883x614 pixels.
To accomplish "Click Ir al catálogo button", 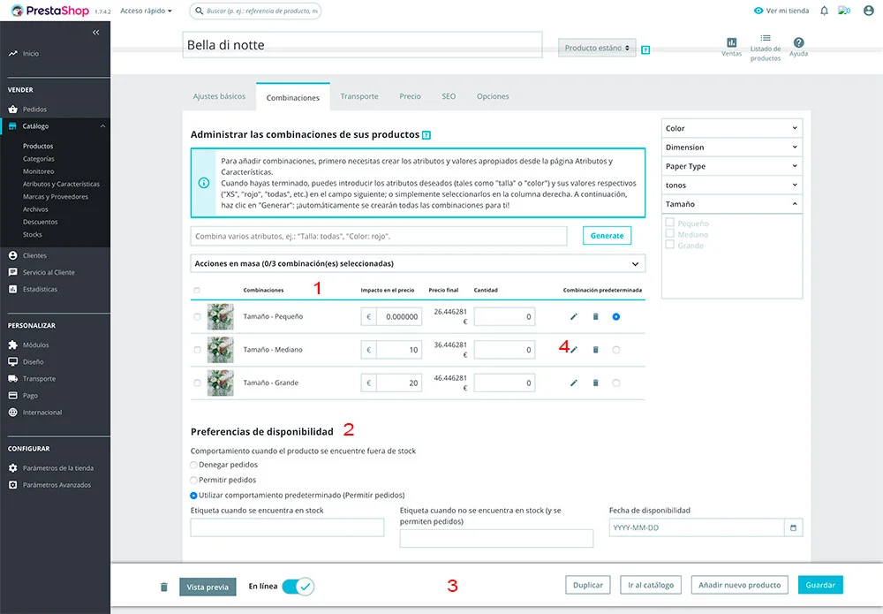I will [651, 585].
